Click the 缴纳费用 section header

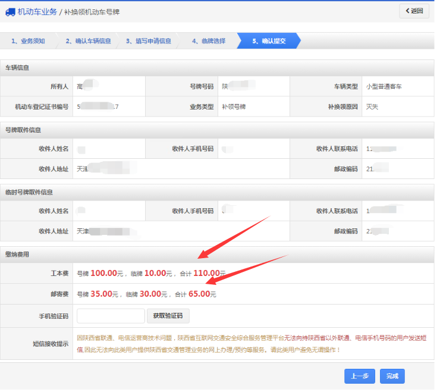click(17, 255)
